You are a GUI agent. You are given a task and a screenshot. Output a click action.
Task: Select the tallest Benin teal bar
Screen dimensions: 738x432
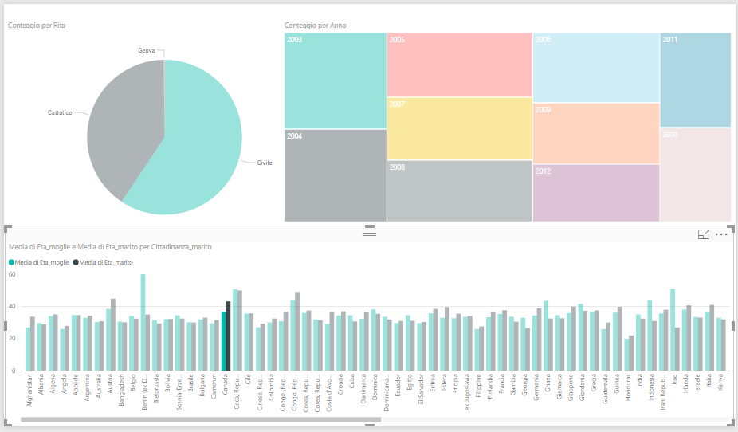tap(143, 322)
